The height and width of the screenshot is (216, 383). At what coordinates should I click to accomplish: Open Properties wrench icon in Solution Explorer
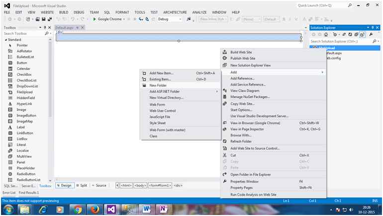tap(371, 34)
